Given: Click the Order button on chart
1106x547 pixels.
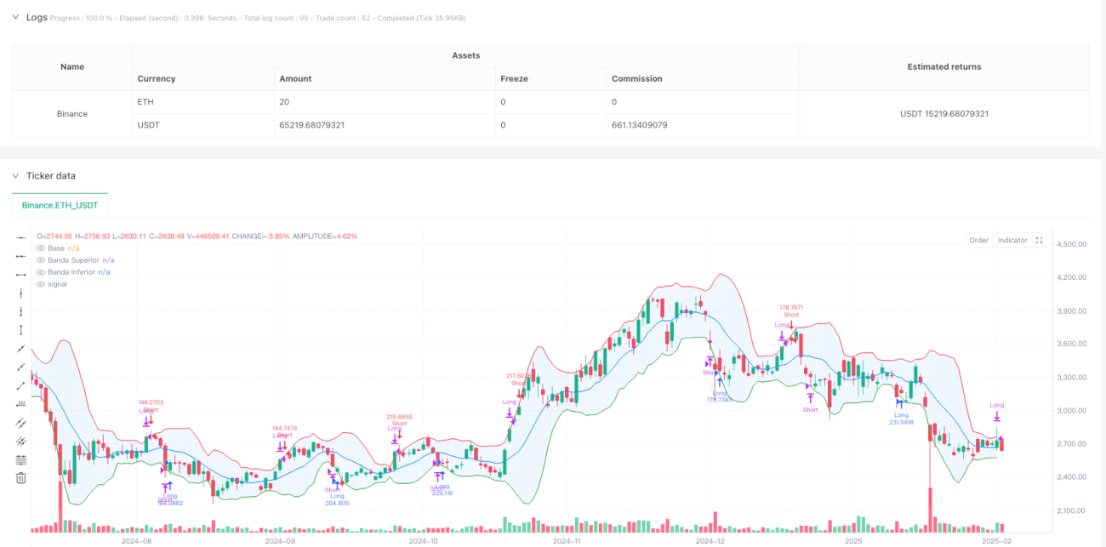Looking at the screenshot, I should (979, 240).
